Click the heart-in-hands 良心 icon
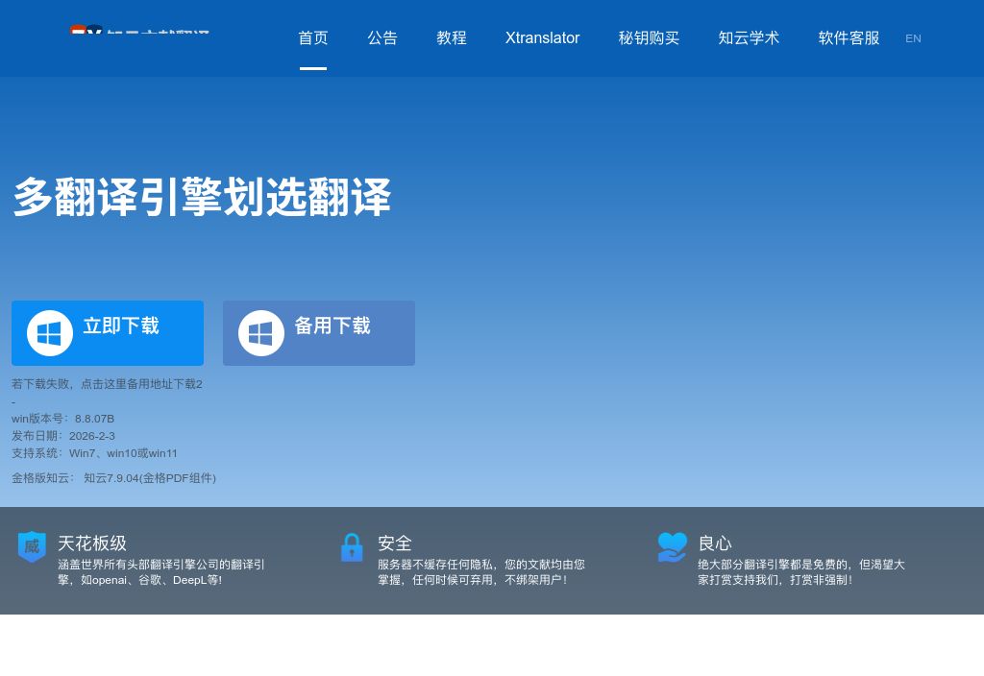Viewport: 984px width, 676px height. pos(672,547)
